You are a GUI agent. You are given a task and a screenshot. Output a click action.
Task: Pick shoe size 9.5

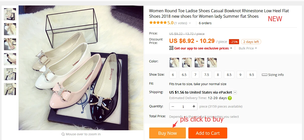click(x=252, y=75)
